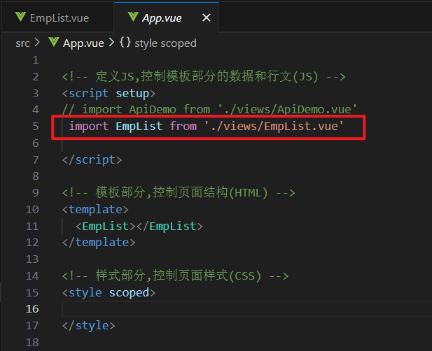The image size is (432, 351).
Task: Click 'EmpList' identifier in import statement
Action: coord(139,127)
